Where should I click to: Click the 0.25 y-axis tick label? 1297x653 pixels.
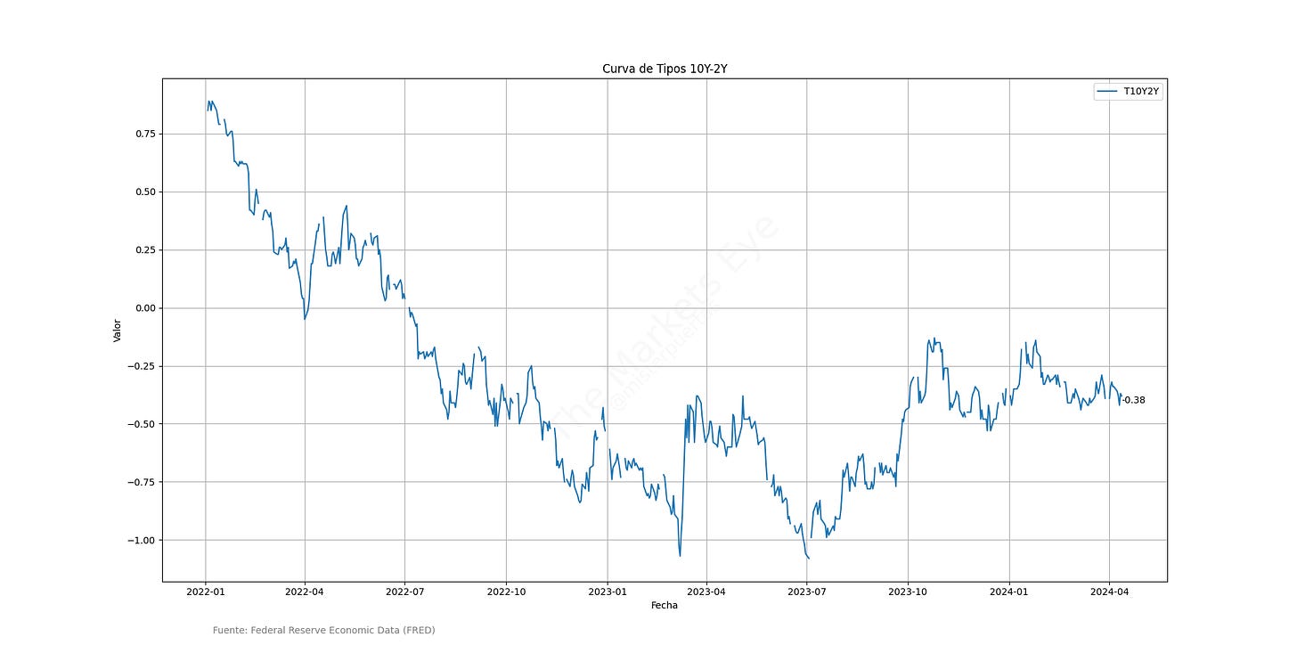(x=144, y=249)
